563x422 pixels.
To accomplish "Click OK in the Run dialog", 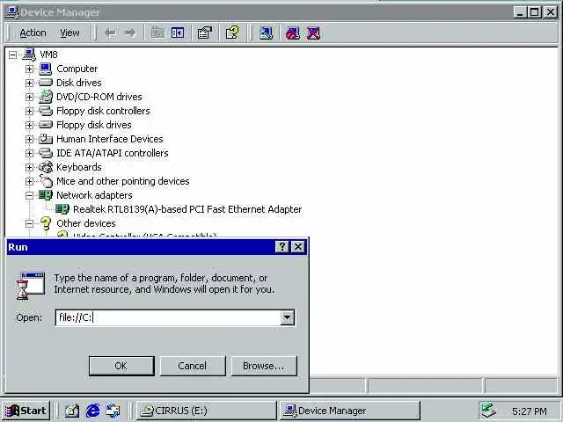I will point(121,366).
